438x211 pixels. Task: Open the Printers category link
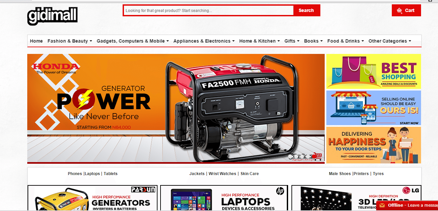[361, 174]
